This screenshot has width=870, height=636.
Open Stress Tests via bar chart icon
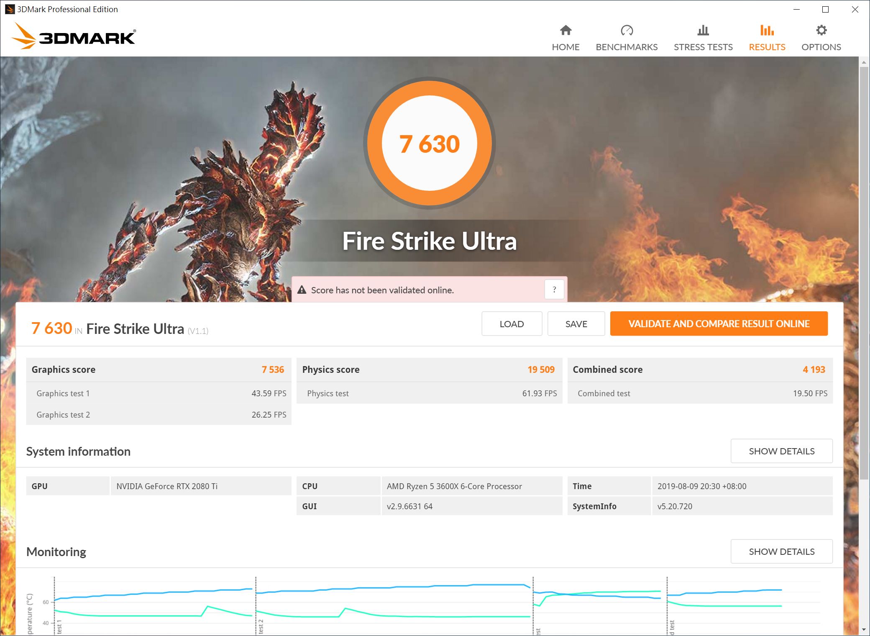[x=703, y=30]
